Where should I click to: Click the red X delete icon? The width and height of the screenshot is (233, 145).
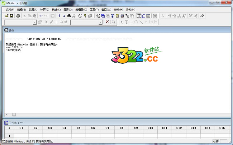click(107, 22)
